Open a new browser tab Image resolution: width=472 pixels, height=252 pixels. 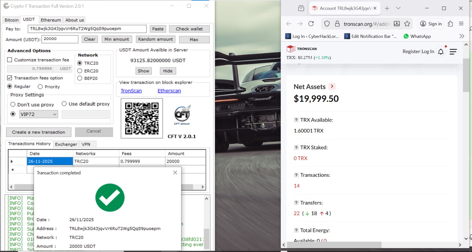coord(387,8)
